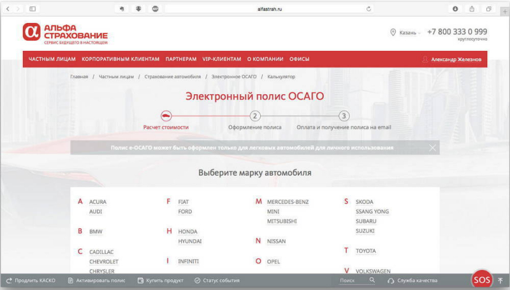Screen dimensions: 510x290
Task: Click the Поиск search field
Action: pos(351,280)
